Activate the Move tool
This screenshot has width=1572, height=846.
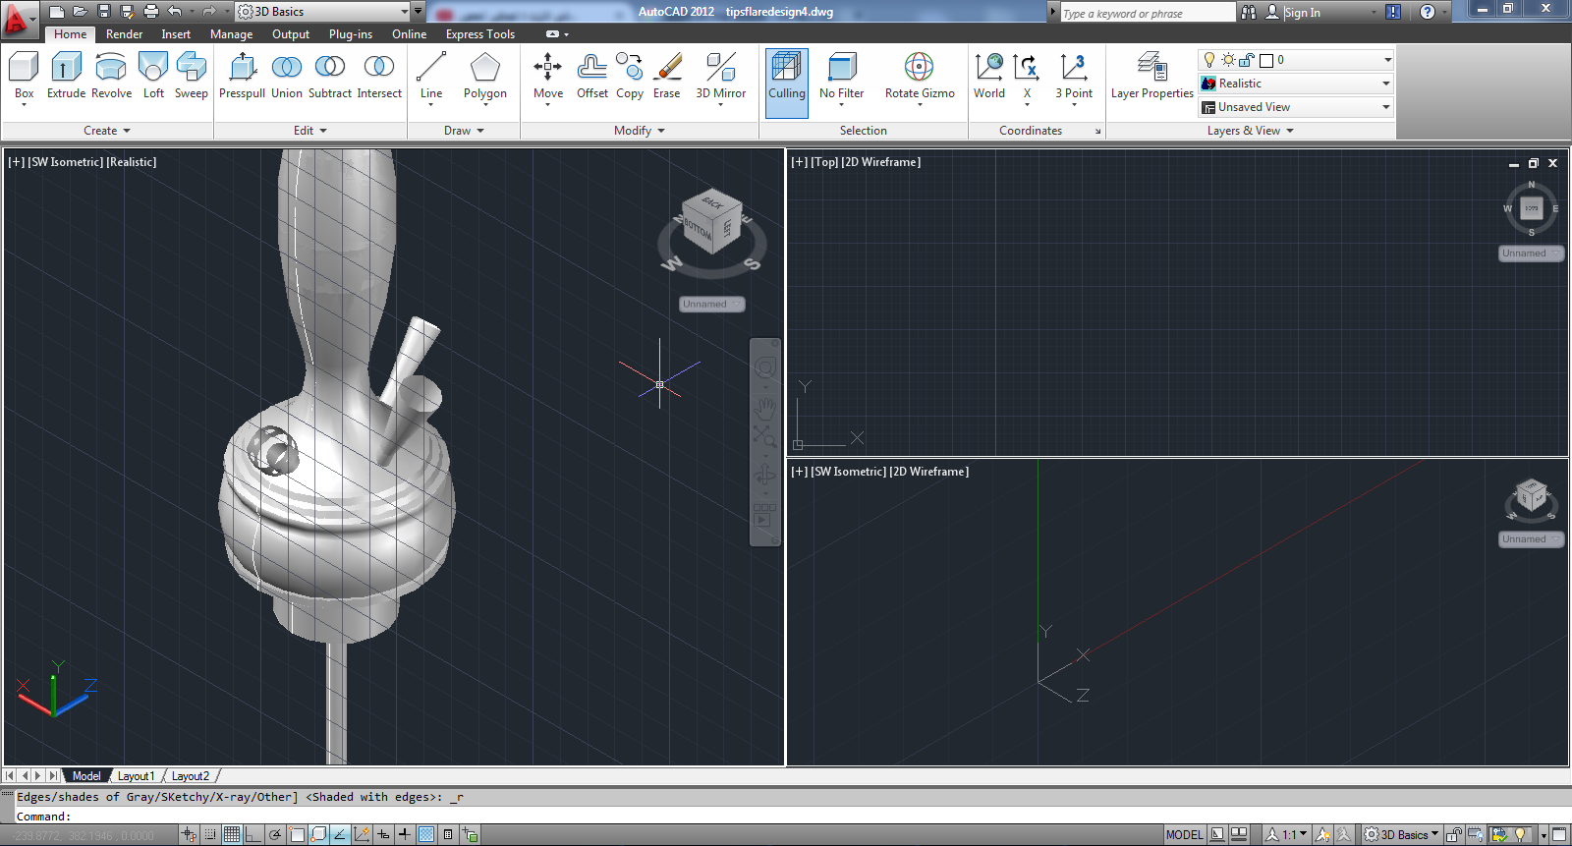[x=548, y=77]
